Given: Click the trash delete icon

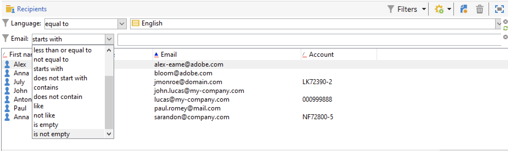Looking at the screenshot, I should (x=479, y=9).
